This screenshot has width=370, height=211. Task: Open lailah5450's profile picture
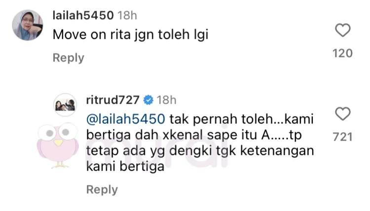click(x=28, y=25)
